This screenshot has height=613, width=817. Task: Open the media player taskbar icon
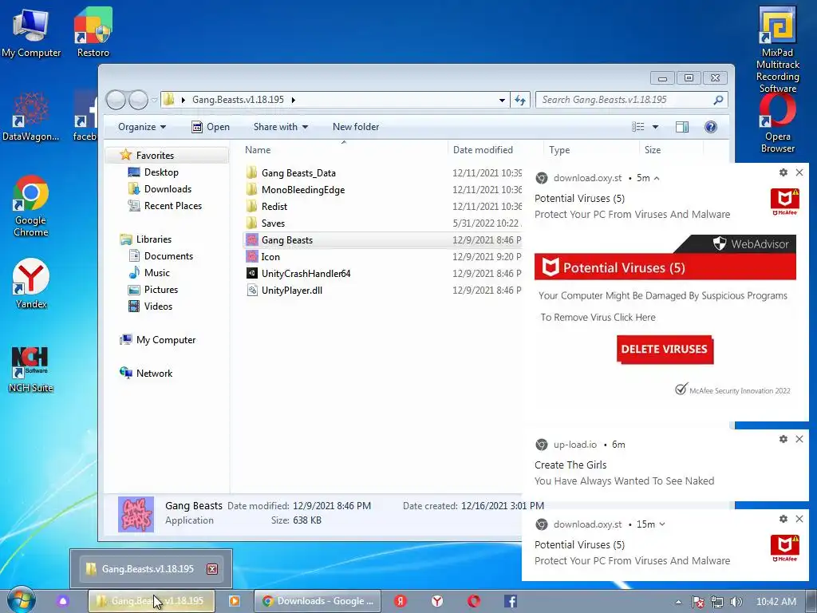coord(235,601)
